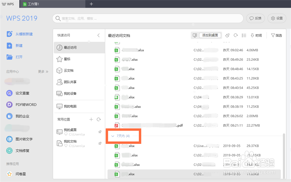The image size is (291, 182).
Task: Open 筛选 filter options
Action: click(276, 35)
